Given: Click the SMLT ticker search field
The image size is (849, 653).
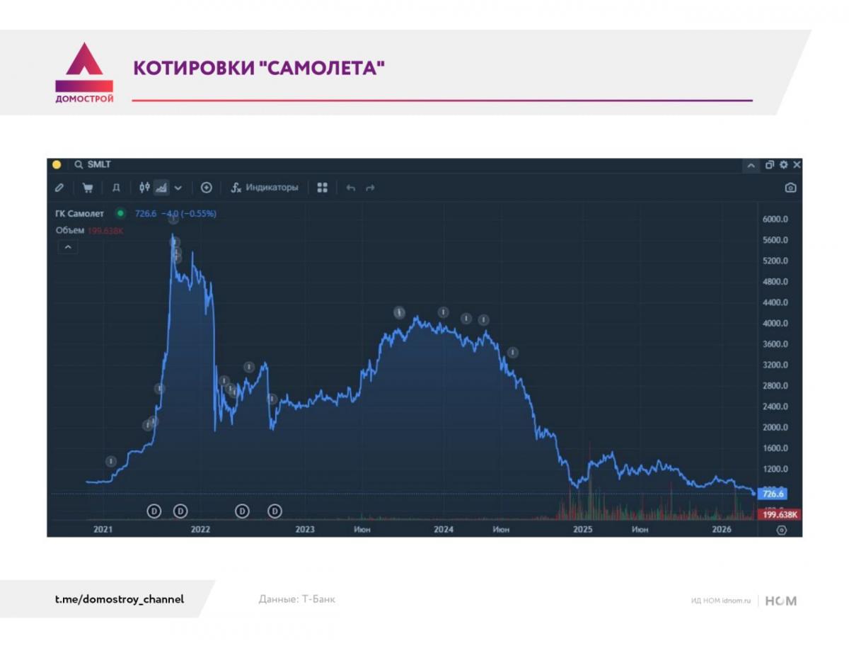Looking at the screenshot, I should click(x=99, y=165).
